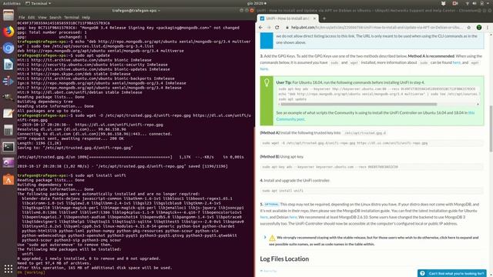This screenshot has height=277, width=493.
Task: Click the Log Files Location heading
Action: tap(284, 259)
